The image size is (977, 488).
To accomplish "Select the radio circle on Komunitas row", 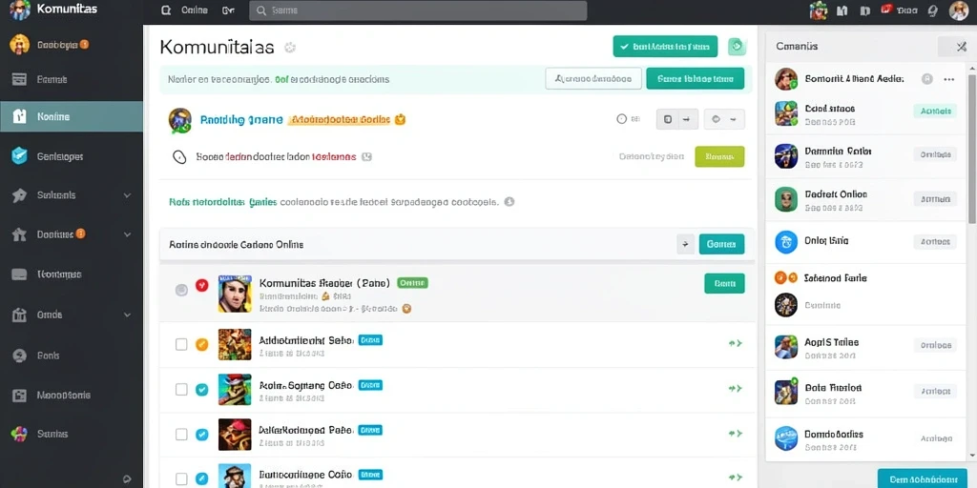I will tap(181, 290).
